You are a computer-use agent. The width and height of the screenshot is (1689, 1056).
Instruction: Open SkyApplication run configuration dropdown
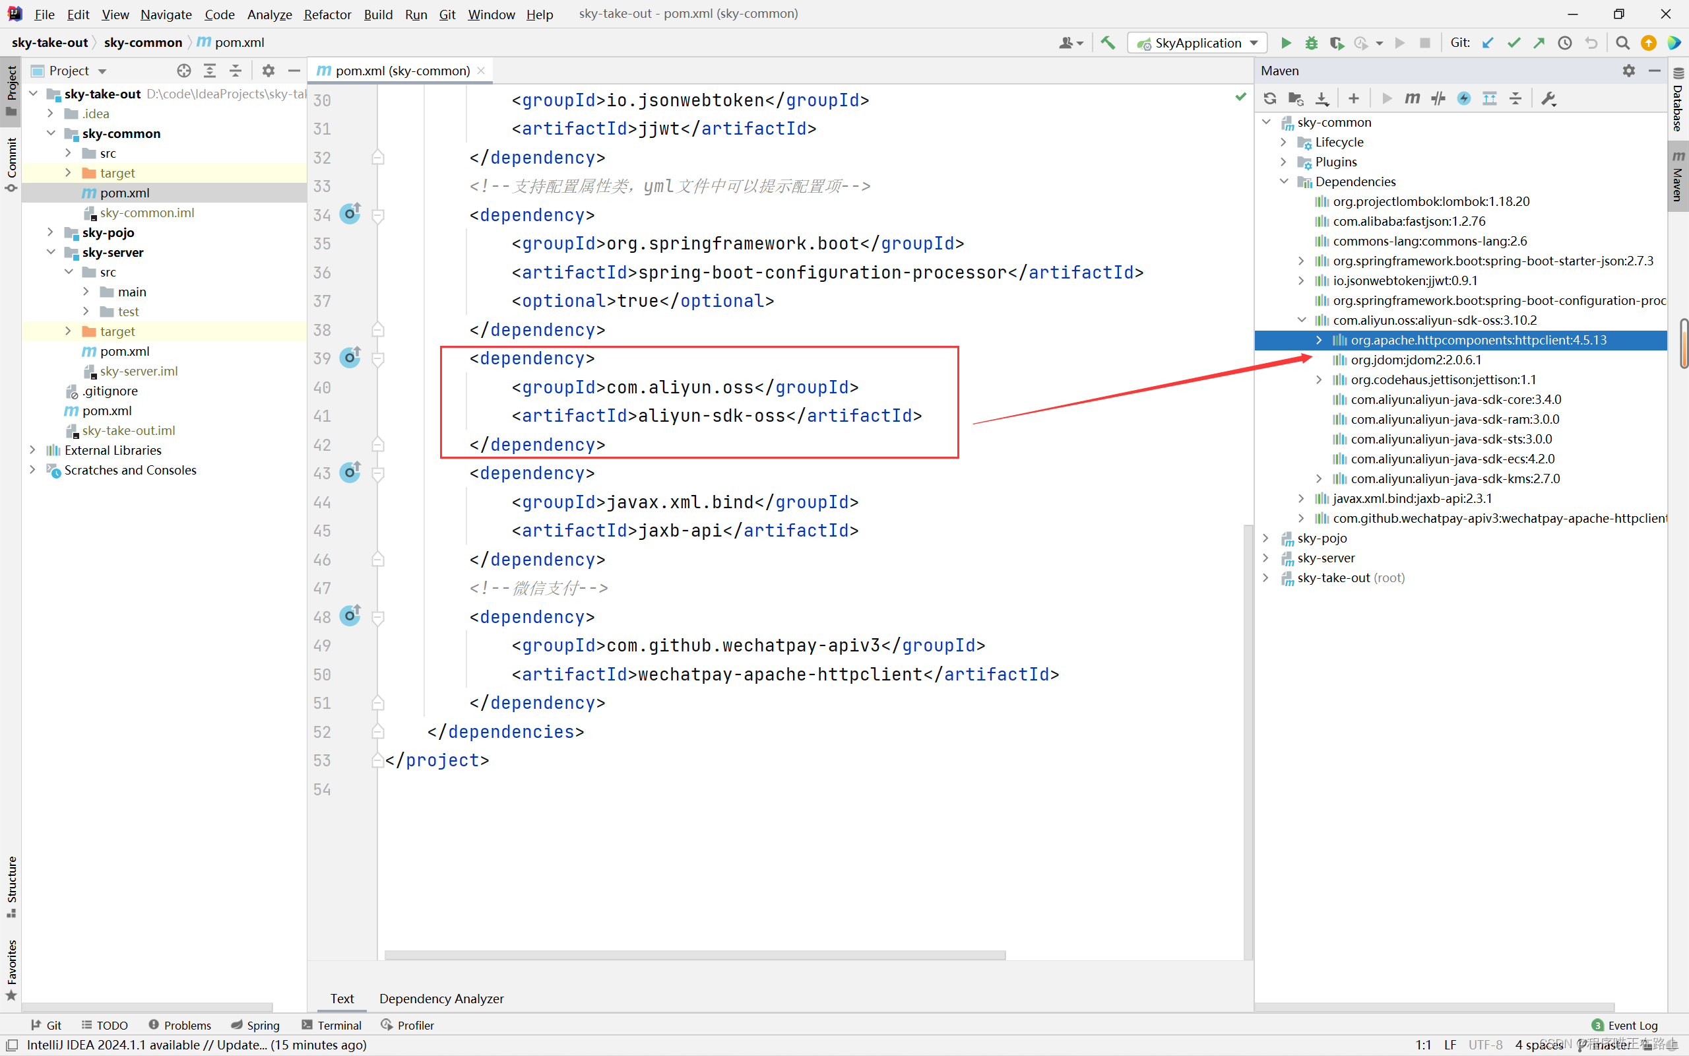1254,43
